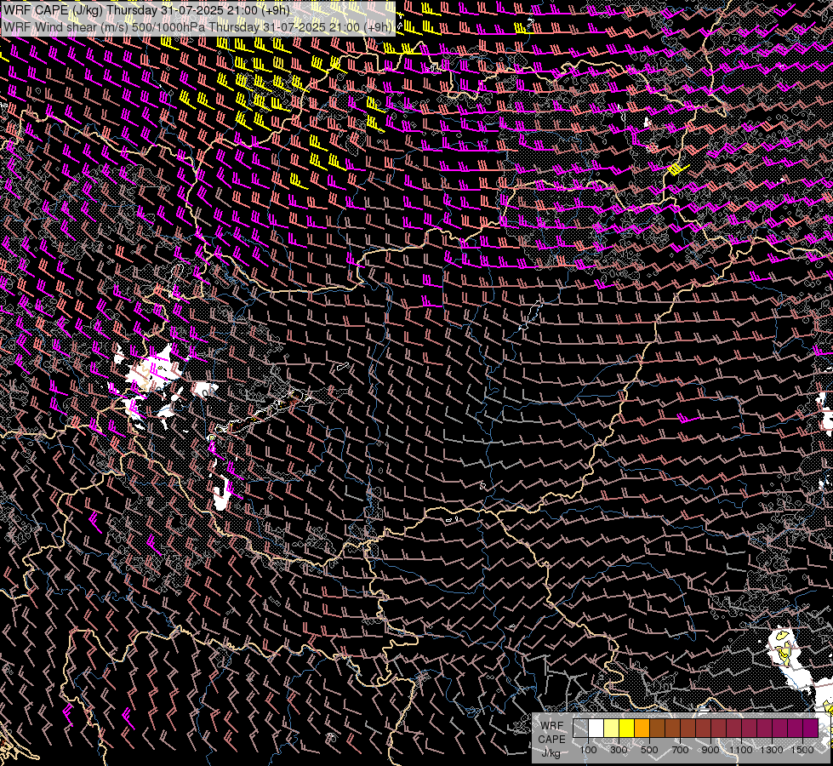Viewport: 833px width, 766px height.
Task: Select the orange 400–500 J/kg legend swatch
Action: (x=642, y=729)
